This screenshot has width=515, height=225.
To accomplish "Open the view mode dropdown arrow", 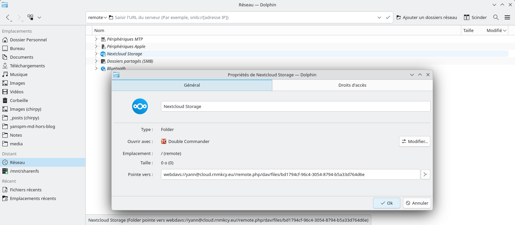I will tap(39, 17).
